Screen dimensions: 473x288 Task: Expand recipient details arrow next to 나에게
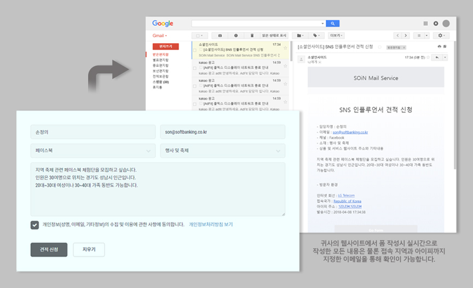[x=320, y=62]
